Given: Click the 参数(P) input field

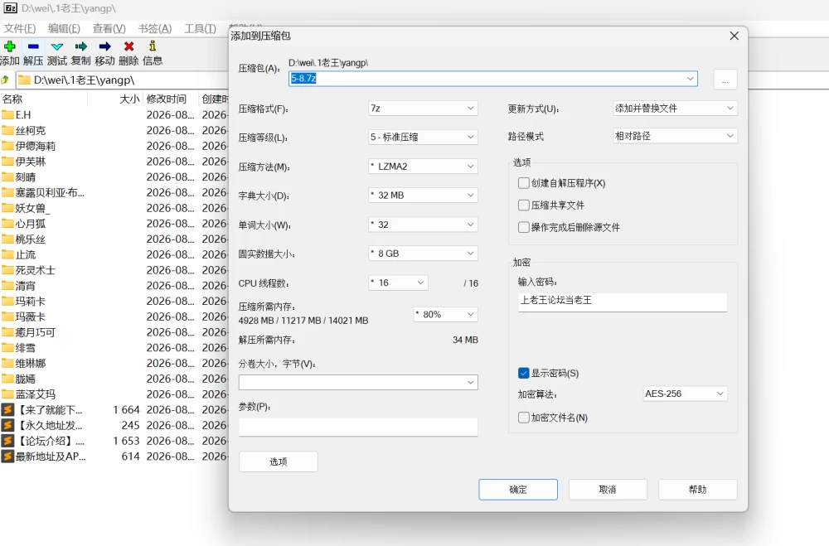Looking at the screenshot, I should tap(358, 427).
